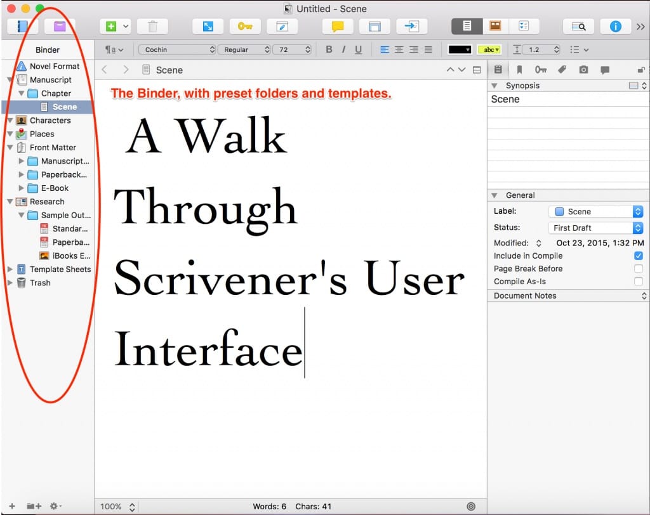
Task: Open the Status dropdown showing First Draft
Action: 595,228
